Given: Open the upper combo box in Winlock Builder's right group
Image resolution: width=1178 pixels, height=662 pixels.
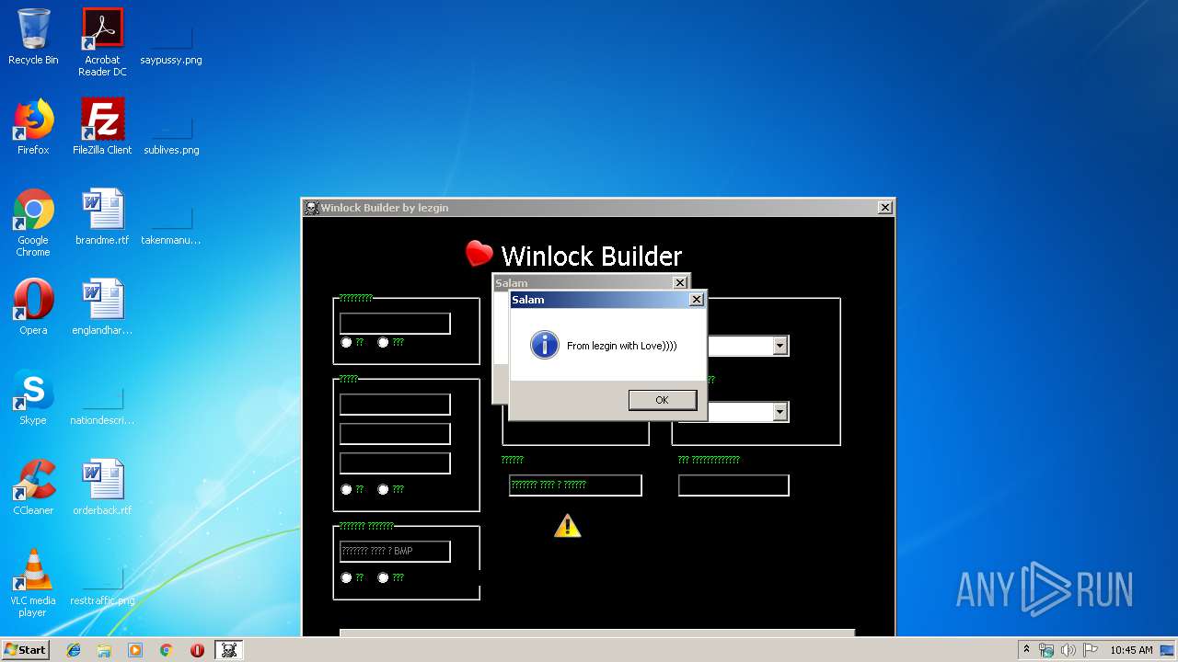Looking at the screenshot, I should (x=780, y=346).
